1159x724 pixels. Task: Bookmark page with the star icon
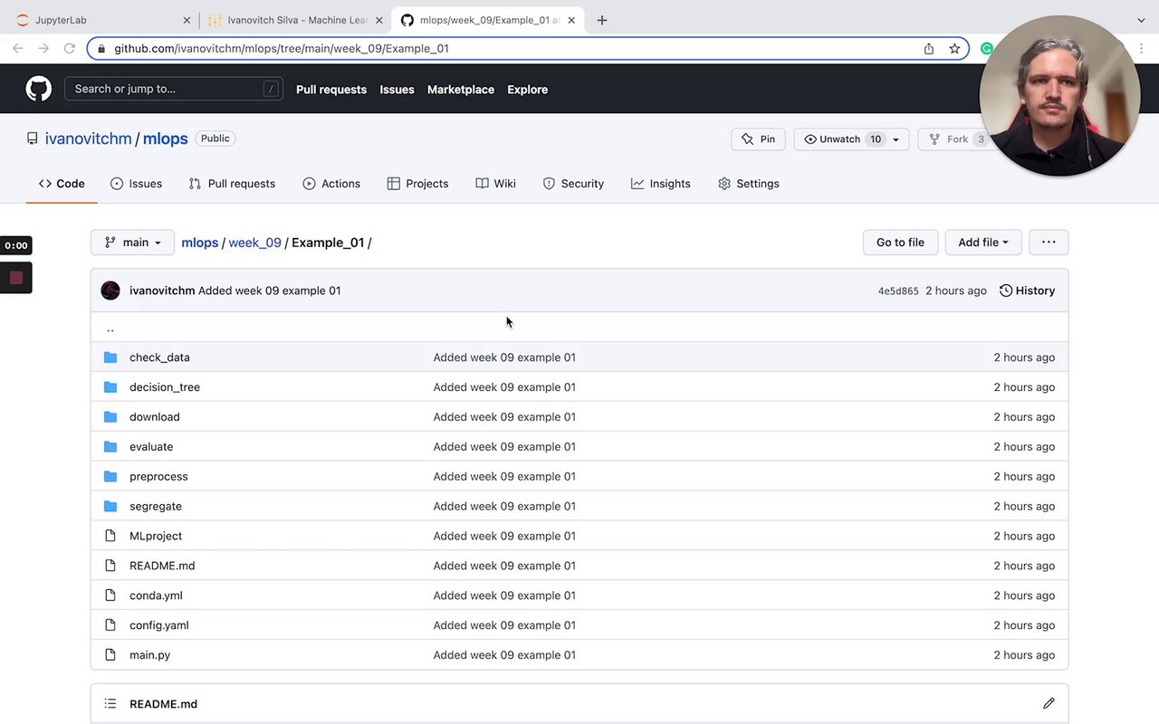pyautogui.click(x=954, y=49)
